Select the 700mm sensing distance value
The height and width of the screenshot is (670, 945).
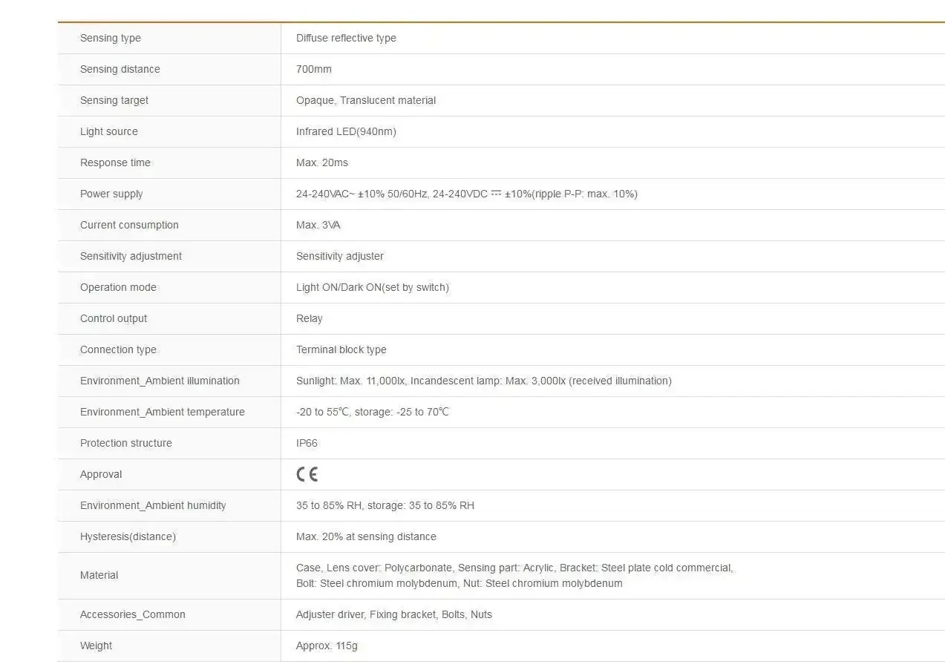tap(314, 69)
